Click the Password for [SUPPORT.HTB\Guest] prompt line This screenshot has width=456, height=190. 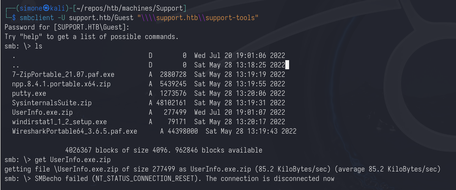(x=67, y=28)
